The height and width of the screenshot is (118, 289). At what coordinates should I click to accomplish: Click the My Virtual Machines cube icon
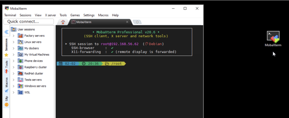click(x=20, y=55)
